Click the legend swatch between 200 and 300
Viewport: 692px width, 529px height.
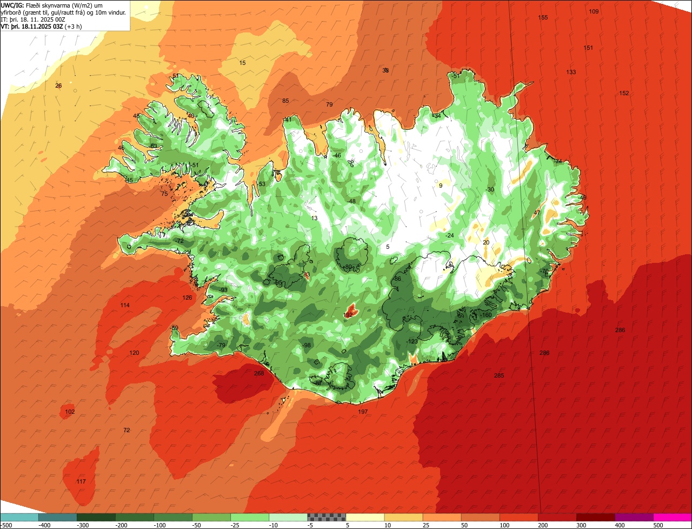(557, 517)
